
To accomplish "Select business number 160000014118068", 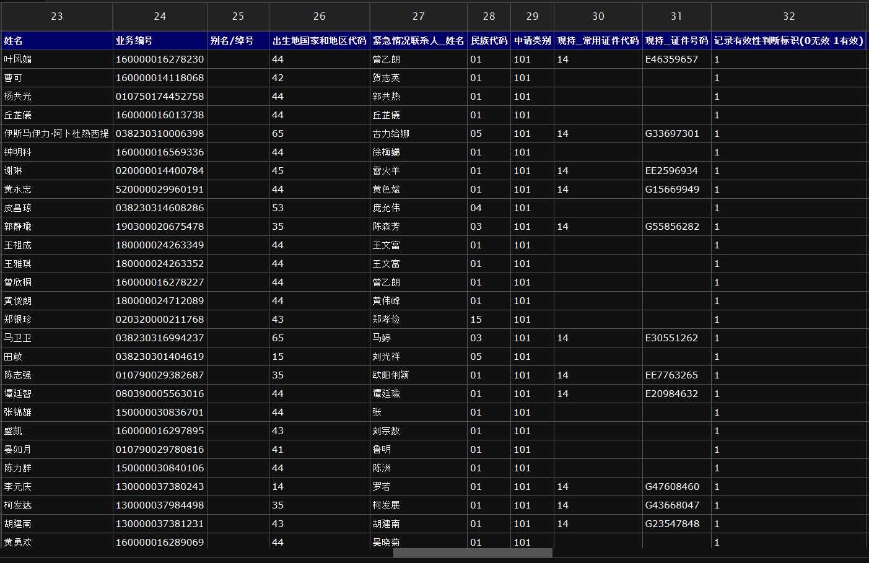I will click(160, 78).
